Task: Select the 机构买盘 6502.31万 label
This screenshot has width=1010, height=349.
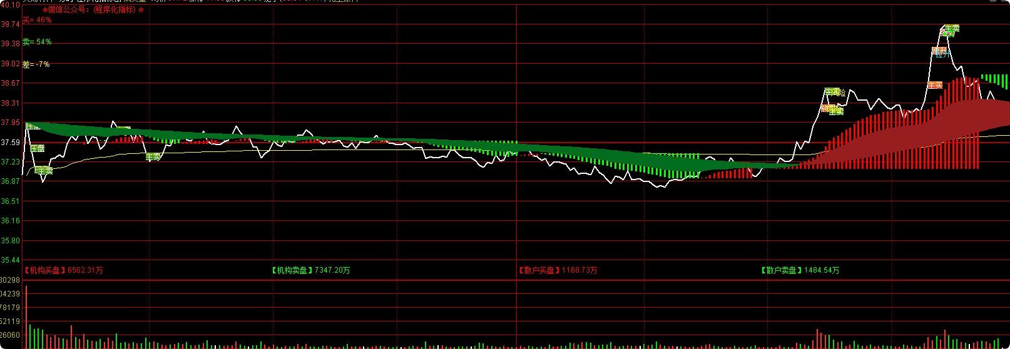Action: pos(63,270)
